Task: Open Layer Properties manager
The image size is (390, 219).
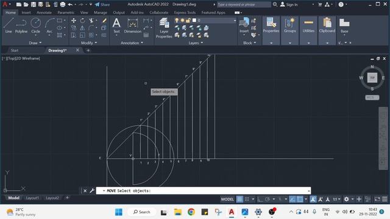Action: [164, 28]
